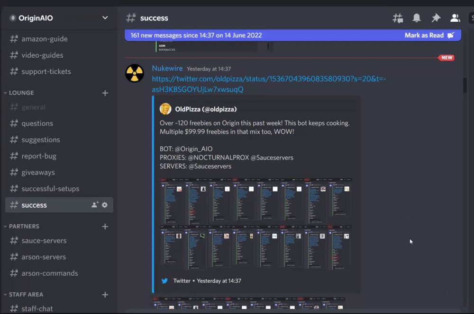Image resolution: width=474 pixels, height=314 pixels.
Task: Open the Threads icon in channel header
Action: pos(398,18)
